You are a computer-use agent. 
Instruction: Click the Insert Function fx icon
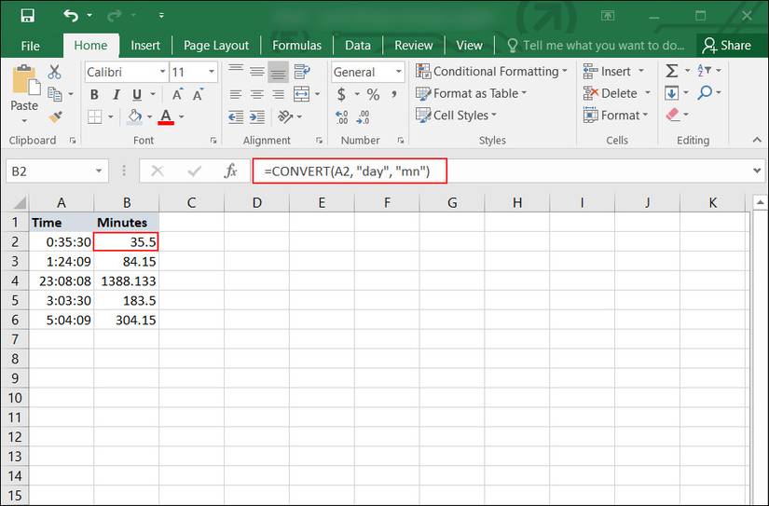(x=230, y=171)
